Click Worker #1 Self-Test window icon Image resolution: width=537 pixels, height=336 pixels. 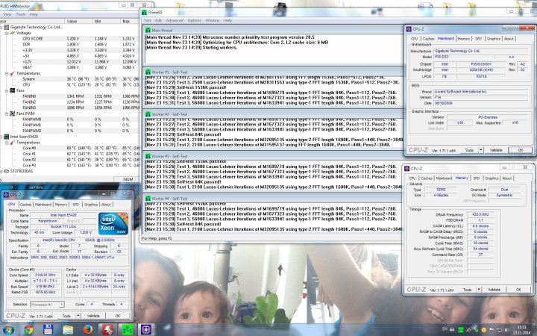tap(148, 72)
